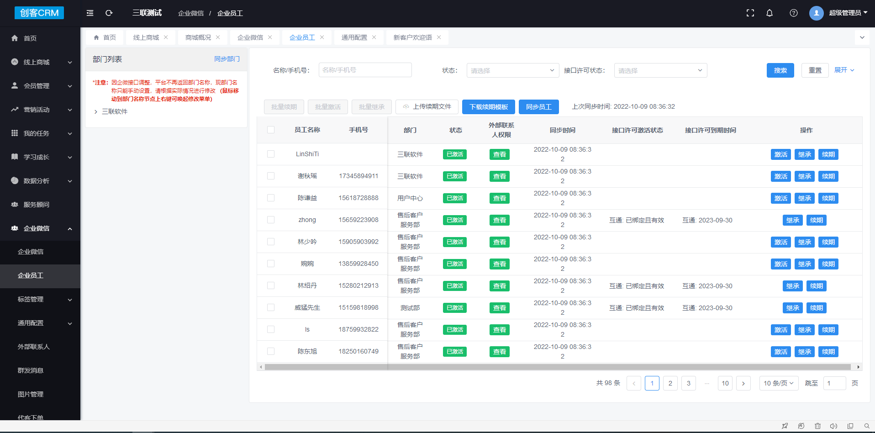Expand the 三联软件 department node
This screenshot has width=875, height=433.
95,111
